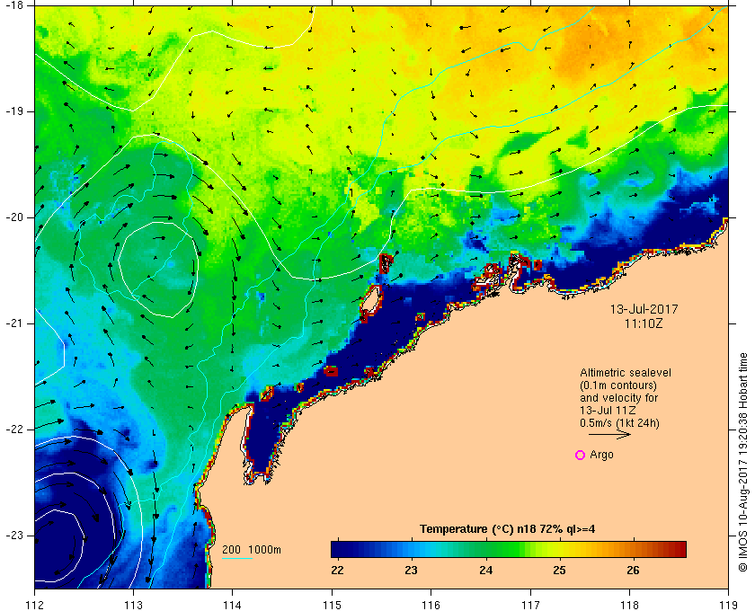
Task: Click the cyan bathymetry line sample under 200 1000m
Action: 237,559
